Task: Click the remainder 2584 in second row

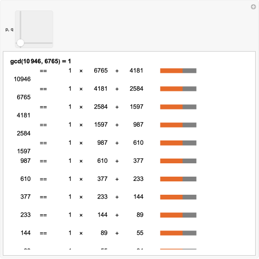Action: point(137,89)
